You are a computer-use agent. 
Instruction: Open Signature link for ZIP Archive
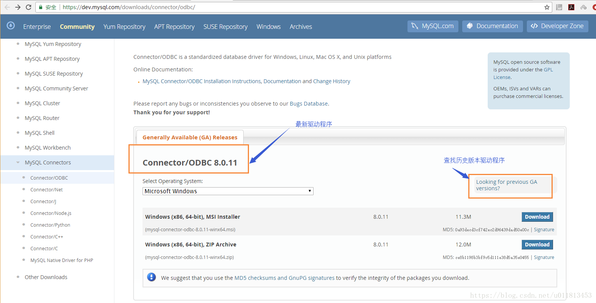pos(544,257)
